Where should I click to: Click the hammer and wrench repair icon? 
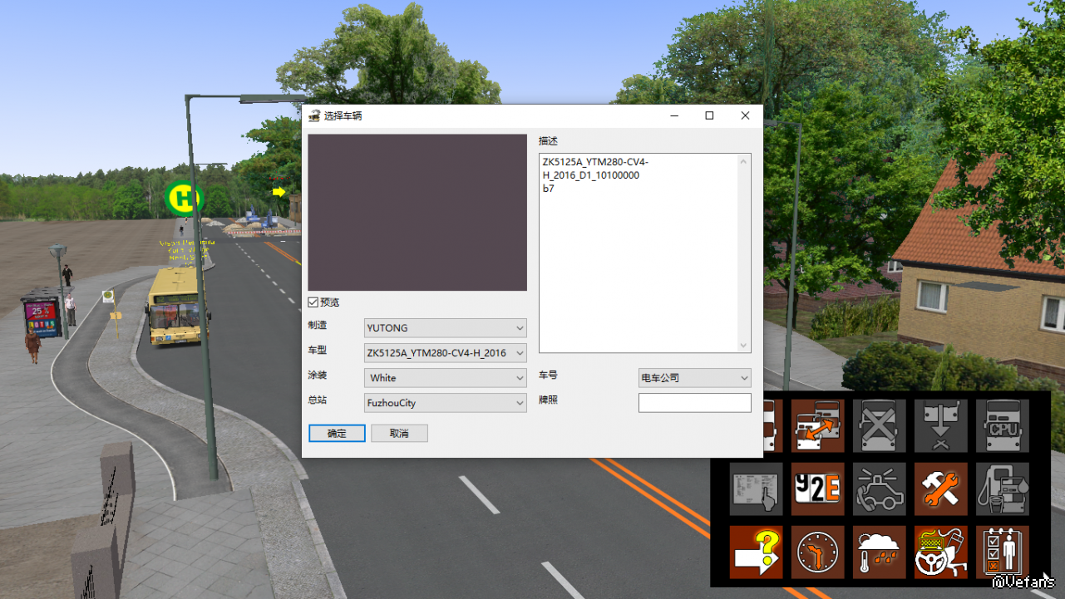tap(940, 489)
